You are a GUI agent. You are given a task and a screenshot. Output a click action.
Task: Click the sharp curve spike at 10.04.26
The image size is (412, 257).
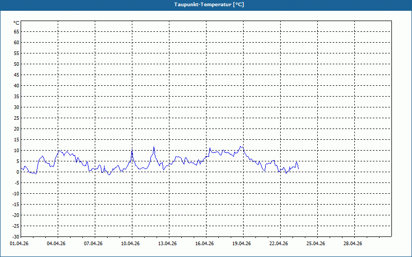[132, 150]
